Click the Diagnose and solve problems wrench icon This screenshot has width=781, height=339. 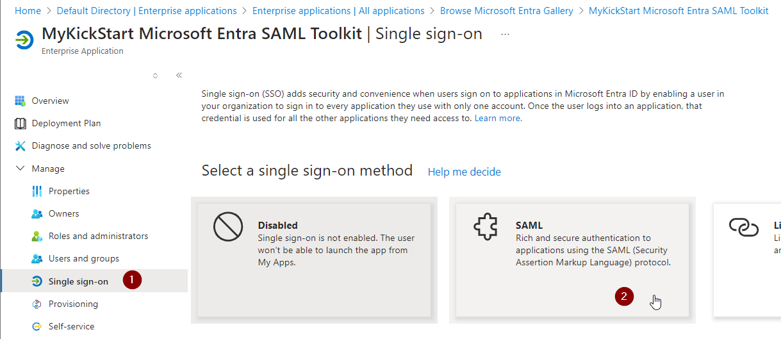tap(20, 146)
